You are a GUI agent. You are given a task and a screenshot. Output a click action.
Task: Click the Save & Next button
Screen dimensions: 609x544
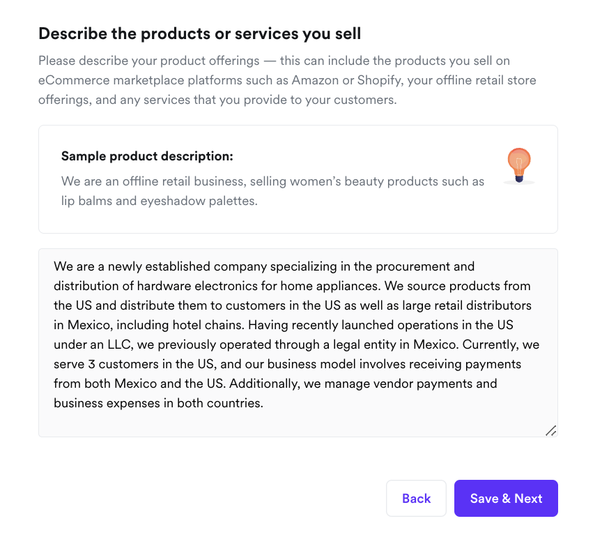click(506, 498)
